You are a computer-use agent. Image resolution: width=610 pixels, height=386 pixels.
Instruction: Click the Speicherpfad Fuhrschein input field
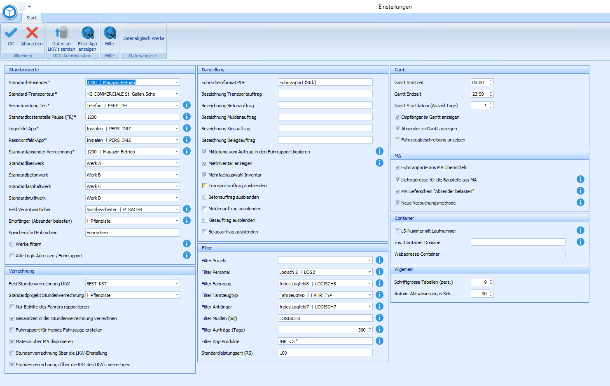pyautogui.click(x=133, y=232)
